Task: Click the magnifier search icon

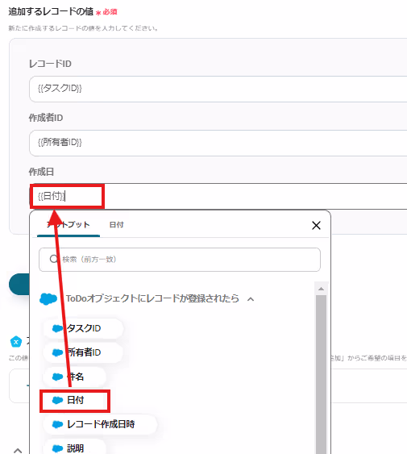Action: point(54,259)
